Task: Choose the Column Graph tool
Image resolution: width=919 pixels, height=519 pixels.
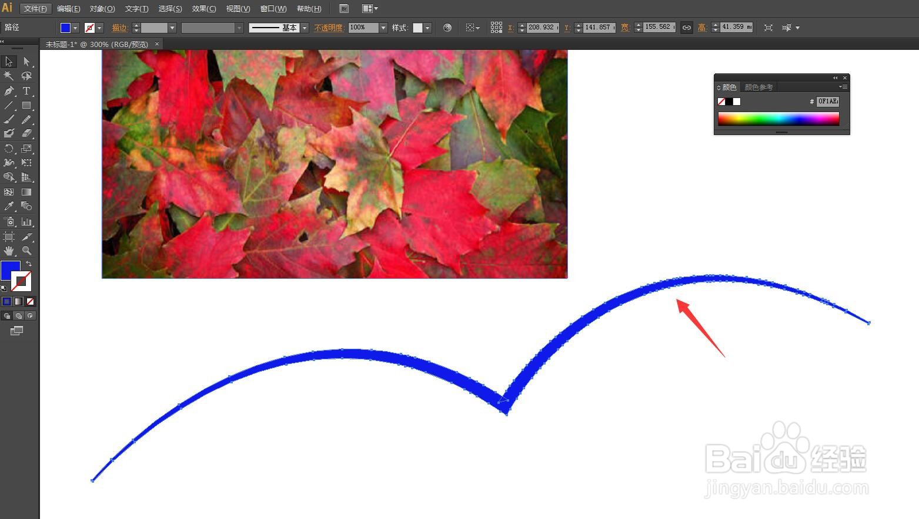Action: 26,221
